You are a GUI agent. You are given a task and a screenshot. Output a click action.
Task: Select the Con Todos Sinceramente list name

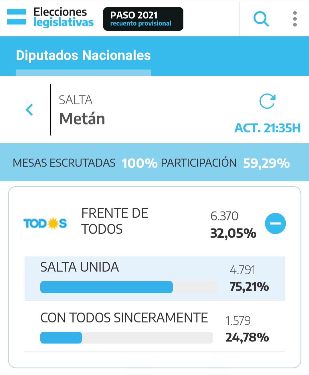pos(124,318)
